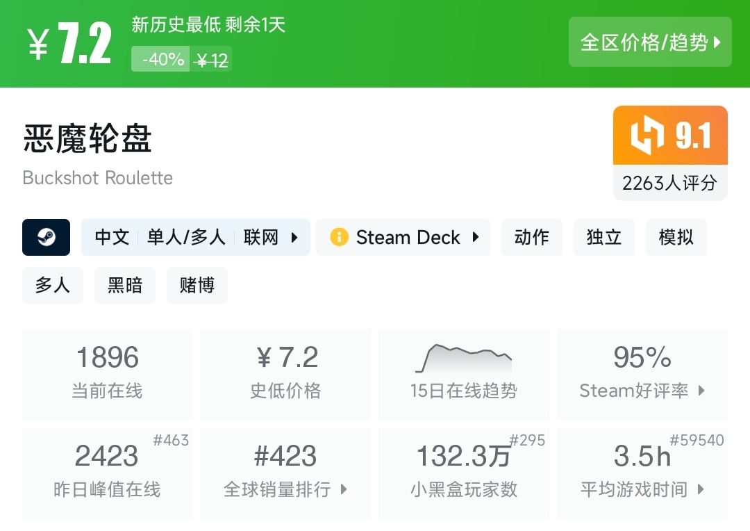Image resolution: width=750 pixels, height=531 pixels.
Task: Select the 黑暗 tag
Action: pos(125,285)
